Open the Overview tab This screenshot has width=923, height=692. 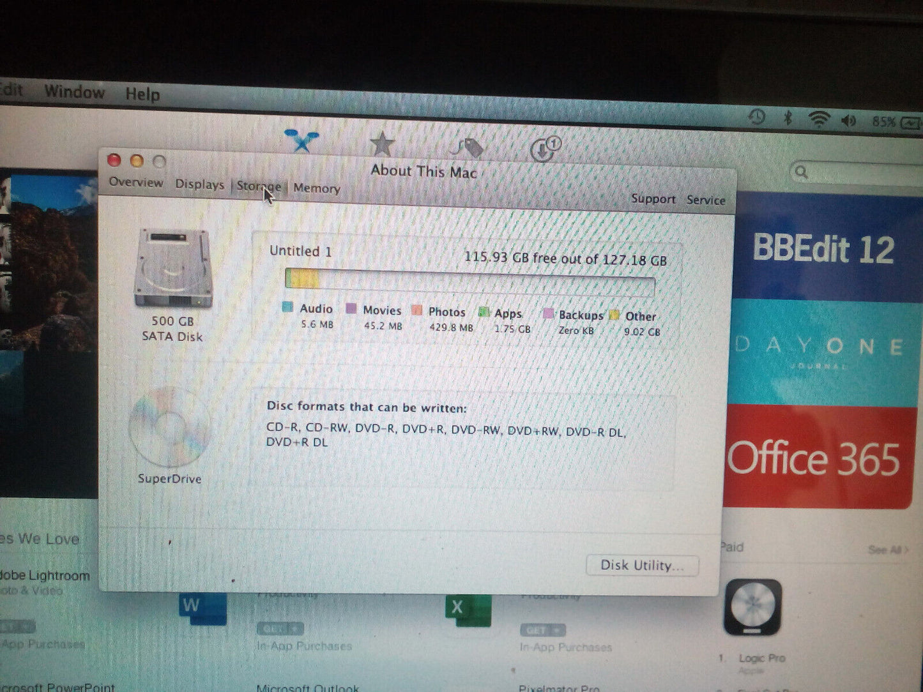pyautogui.click(x=135, y=183)
